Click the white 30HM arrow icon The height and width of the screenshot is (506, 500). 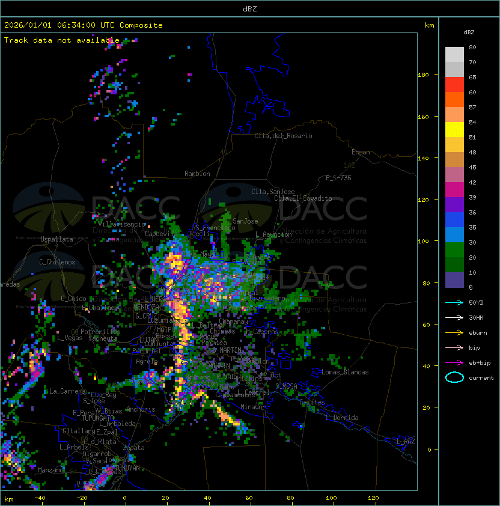pyautogui.click(x=454, y=318)
